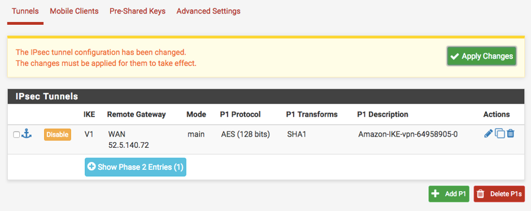Click the plus icon on Add P1
This screenshot has width=531, height=211.
435,194
